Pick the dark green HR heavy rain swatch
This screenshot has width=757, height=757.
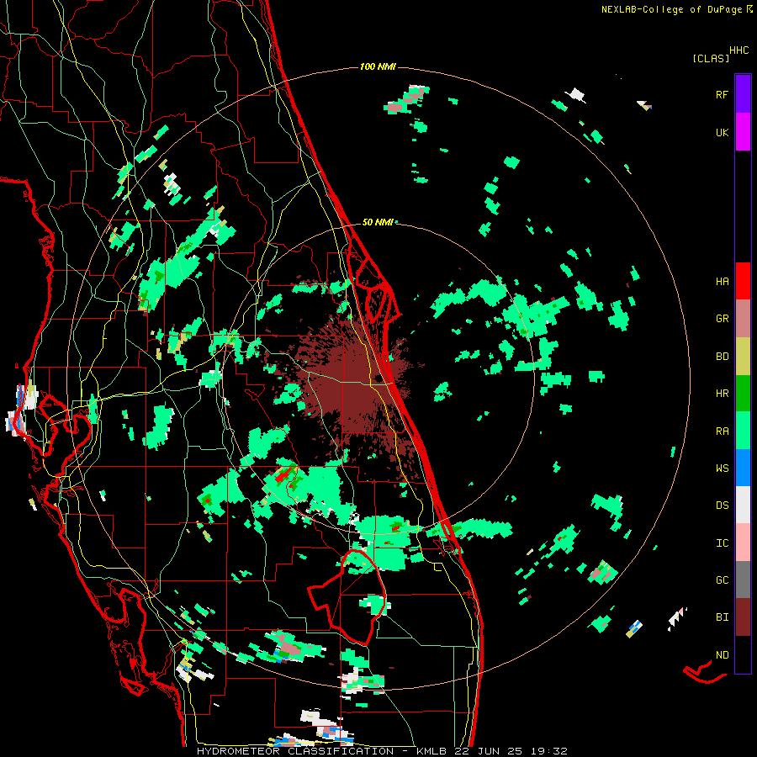pos(743,394)
